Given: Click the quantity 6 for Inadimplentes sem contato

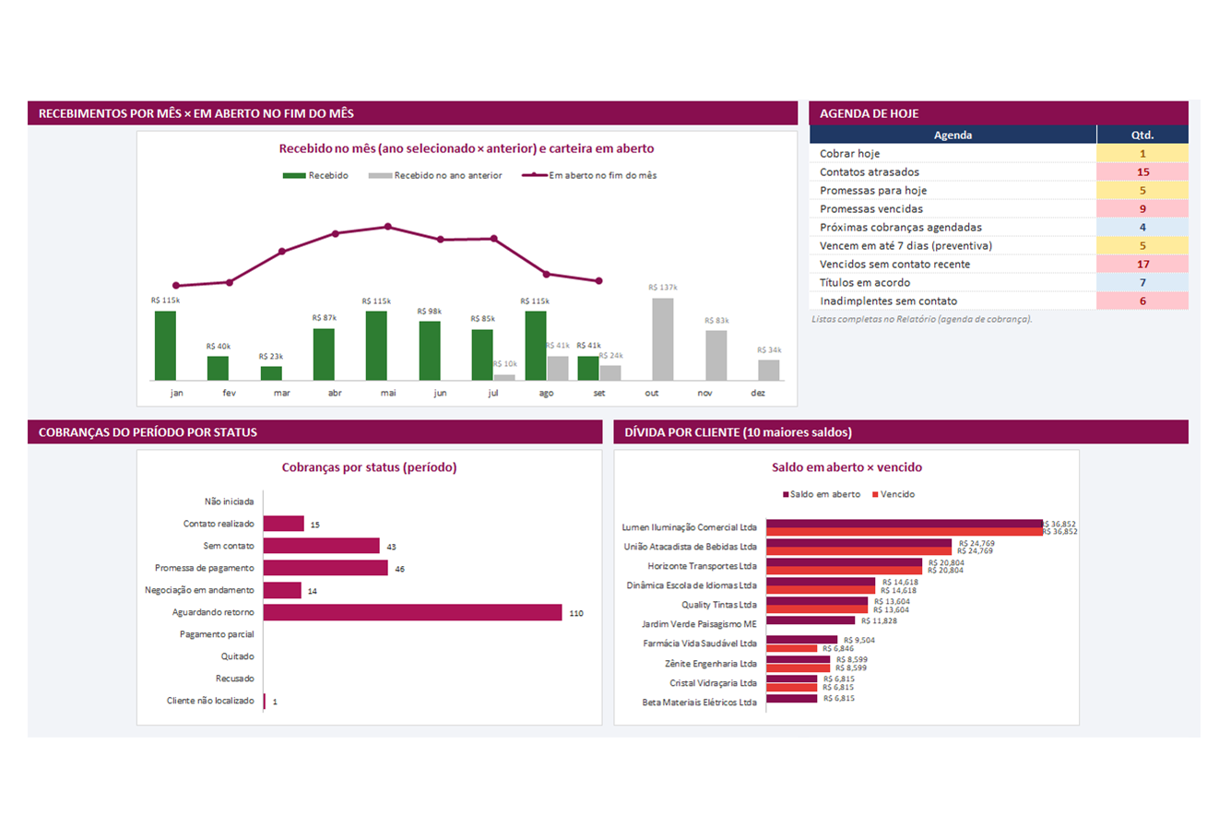Looking at the screenshot, I should click(x=1142, y=301).
